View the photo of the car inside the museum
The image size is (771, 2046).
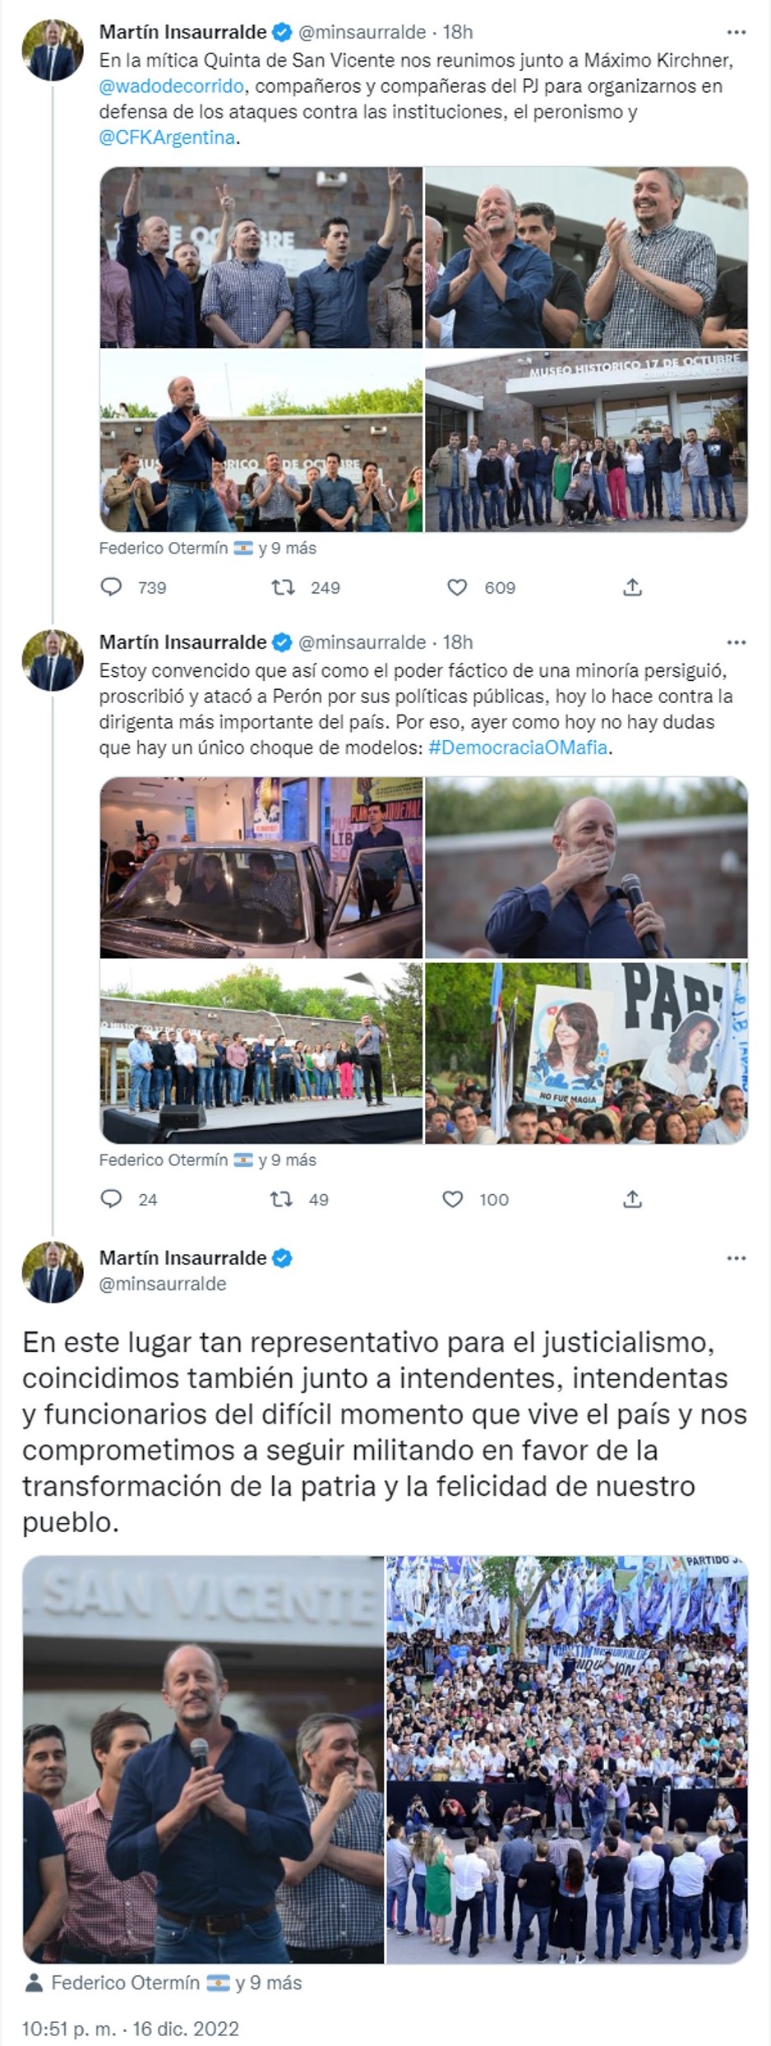pyautogui.click(x=261, y=868)
